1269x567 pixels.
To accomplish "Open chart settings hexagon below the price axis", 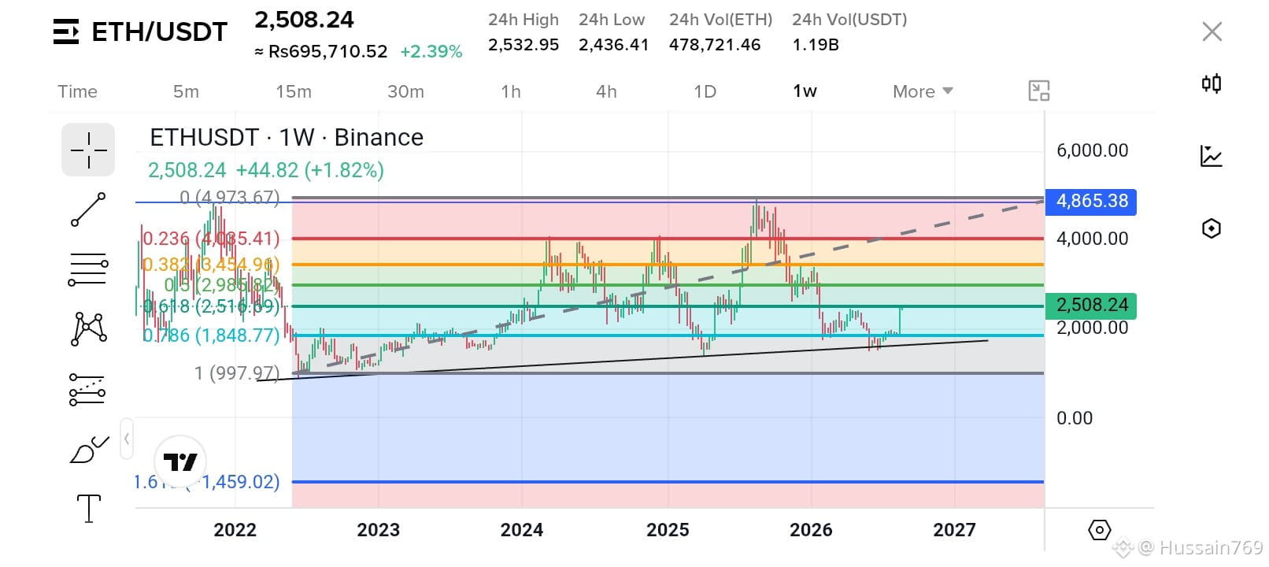I will [1099, 530].
